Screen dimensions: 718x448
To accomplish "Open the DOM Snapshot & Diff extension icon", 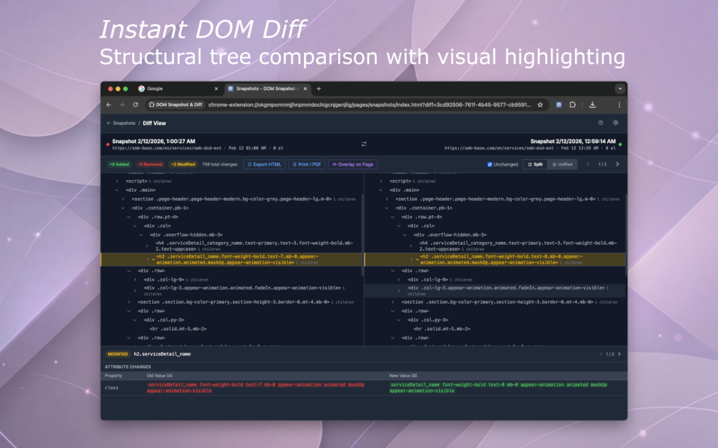I will click(559, 105).
